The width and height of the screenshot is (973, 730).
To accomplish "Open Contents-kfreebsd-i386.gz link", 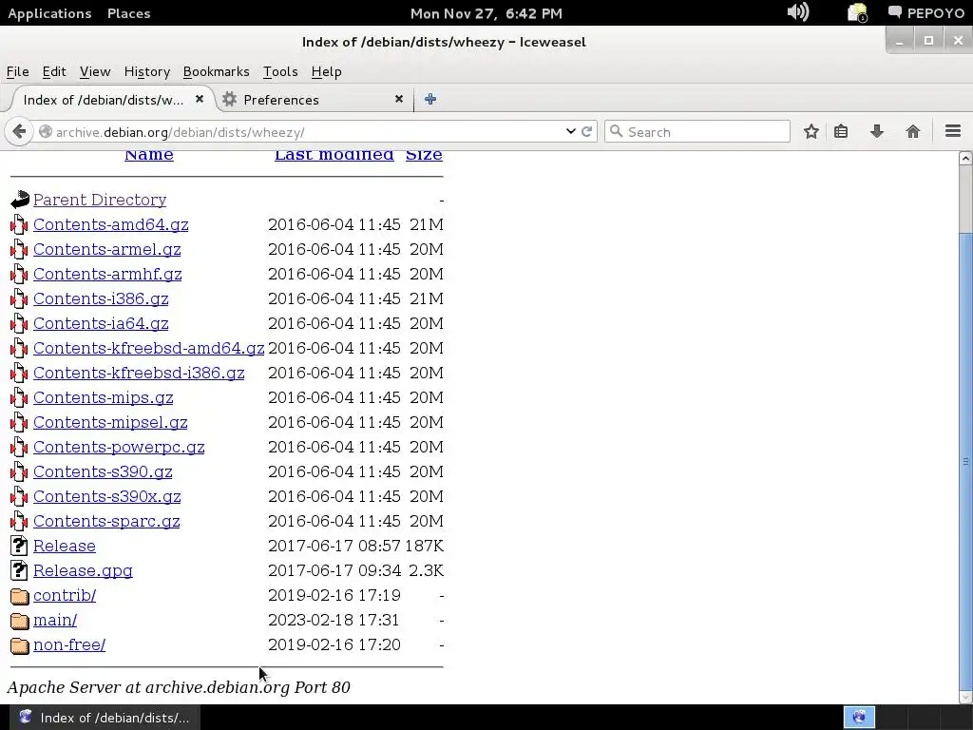I will (x=139, y=373).
